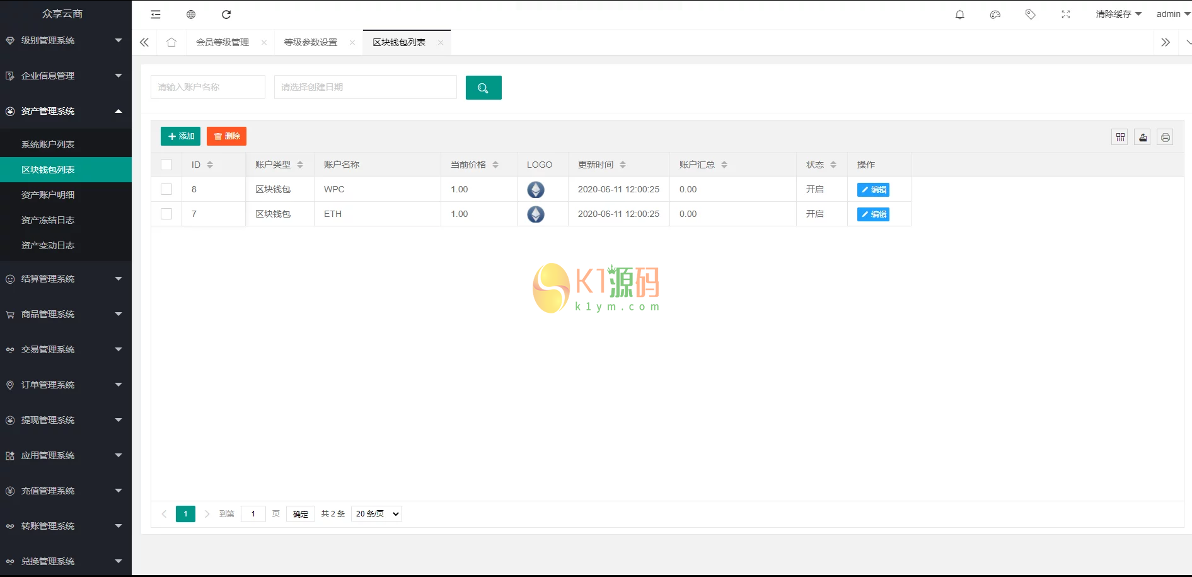Click the print table icon
Screen dimensions: 1192x577
point(1165,137)
